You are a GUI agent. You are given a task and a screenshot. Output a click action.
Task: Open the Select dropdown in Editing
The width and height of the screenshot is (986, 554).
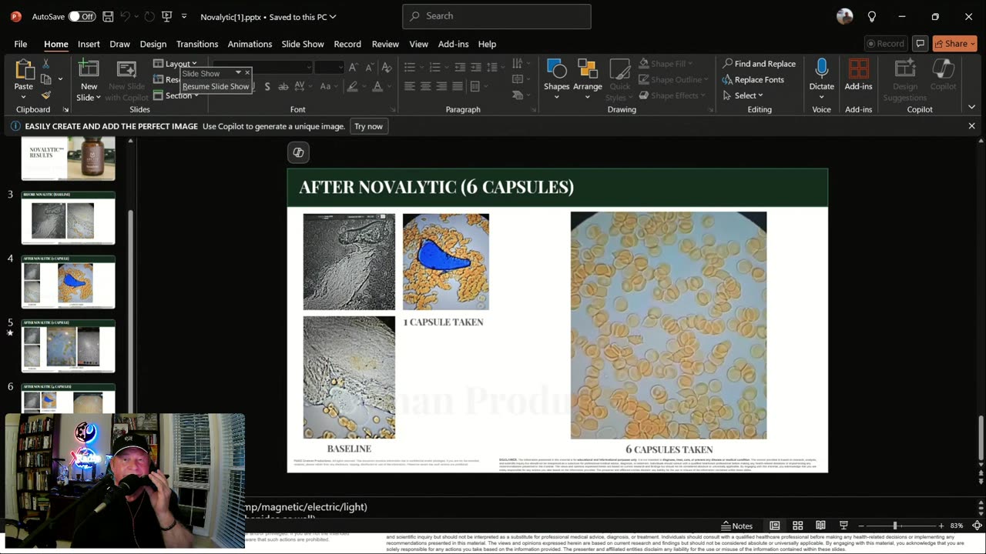(743, 95)
